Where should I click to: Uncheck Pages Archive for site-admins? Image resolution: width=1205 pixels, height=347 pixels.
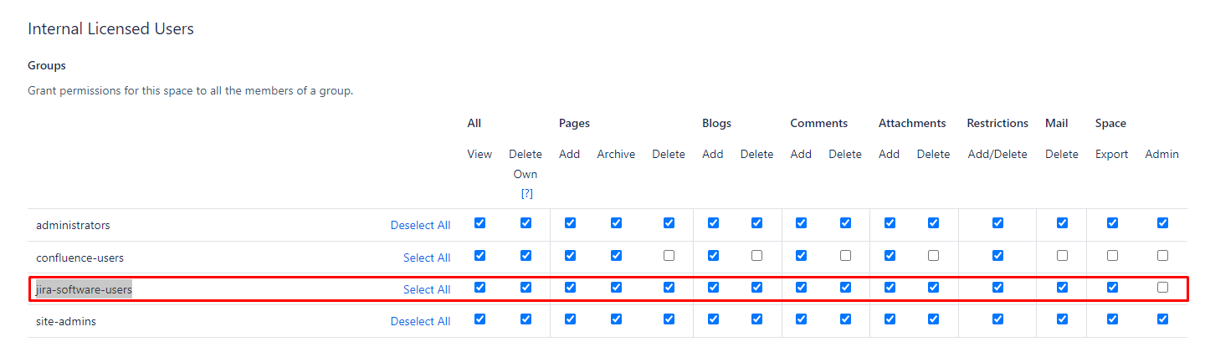[x=616, y=319]
